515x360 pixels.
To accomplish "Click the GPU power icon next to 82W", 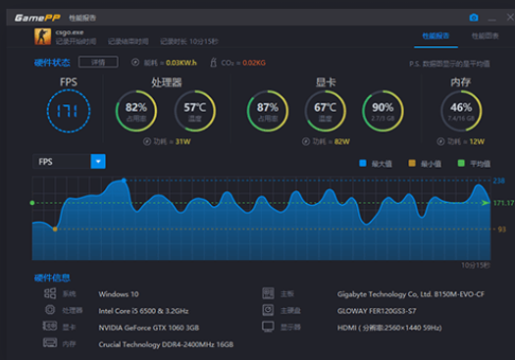I will 306,141.
